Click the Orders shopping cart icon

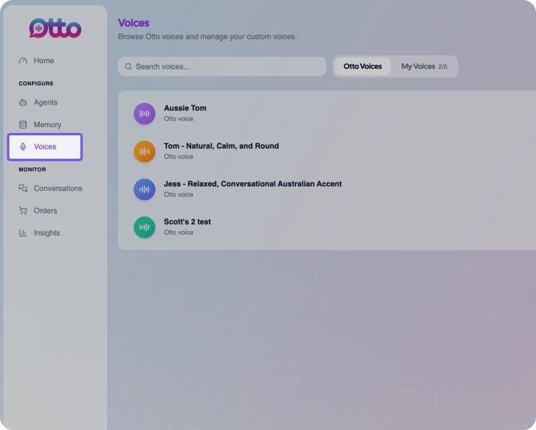click(x=23, y=211)
